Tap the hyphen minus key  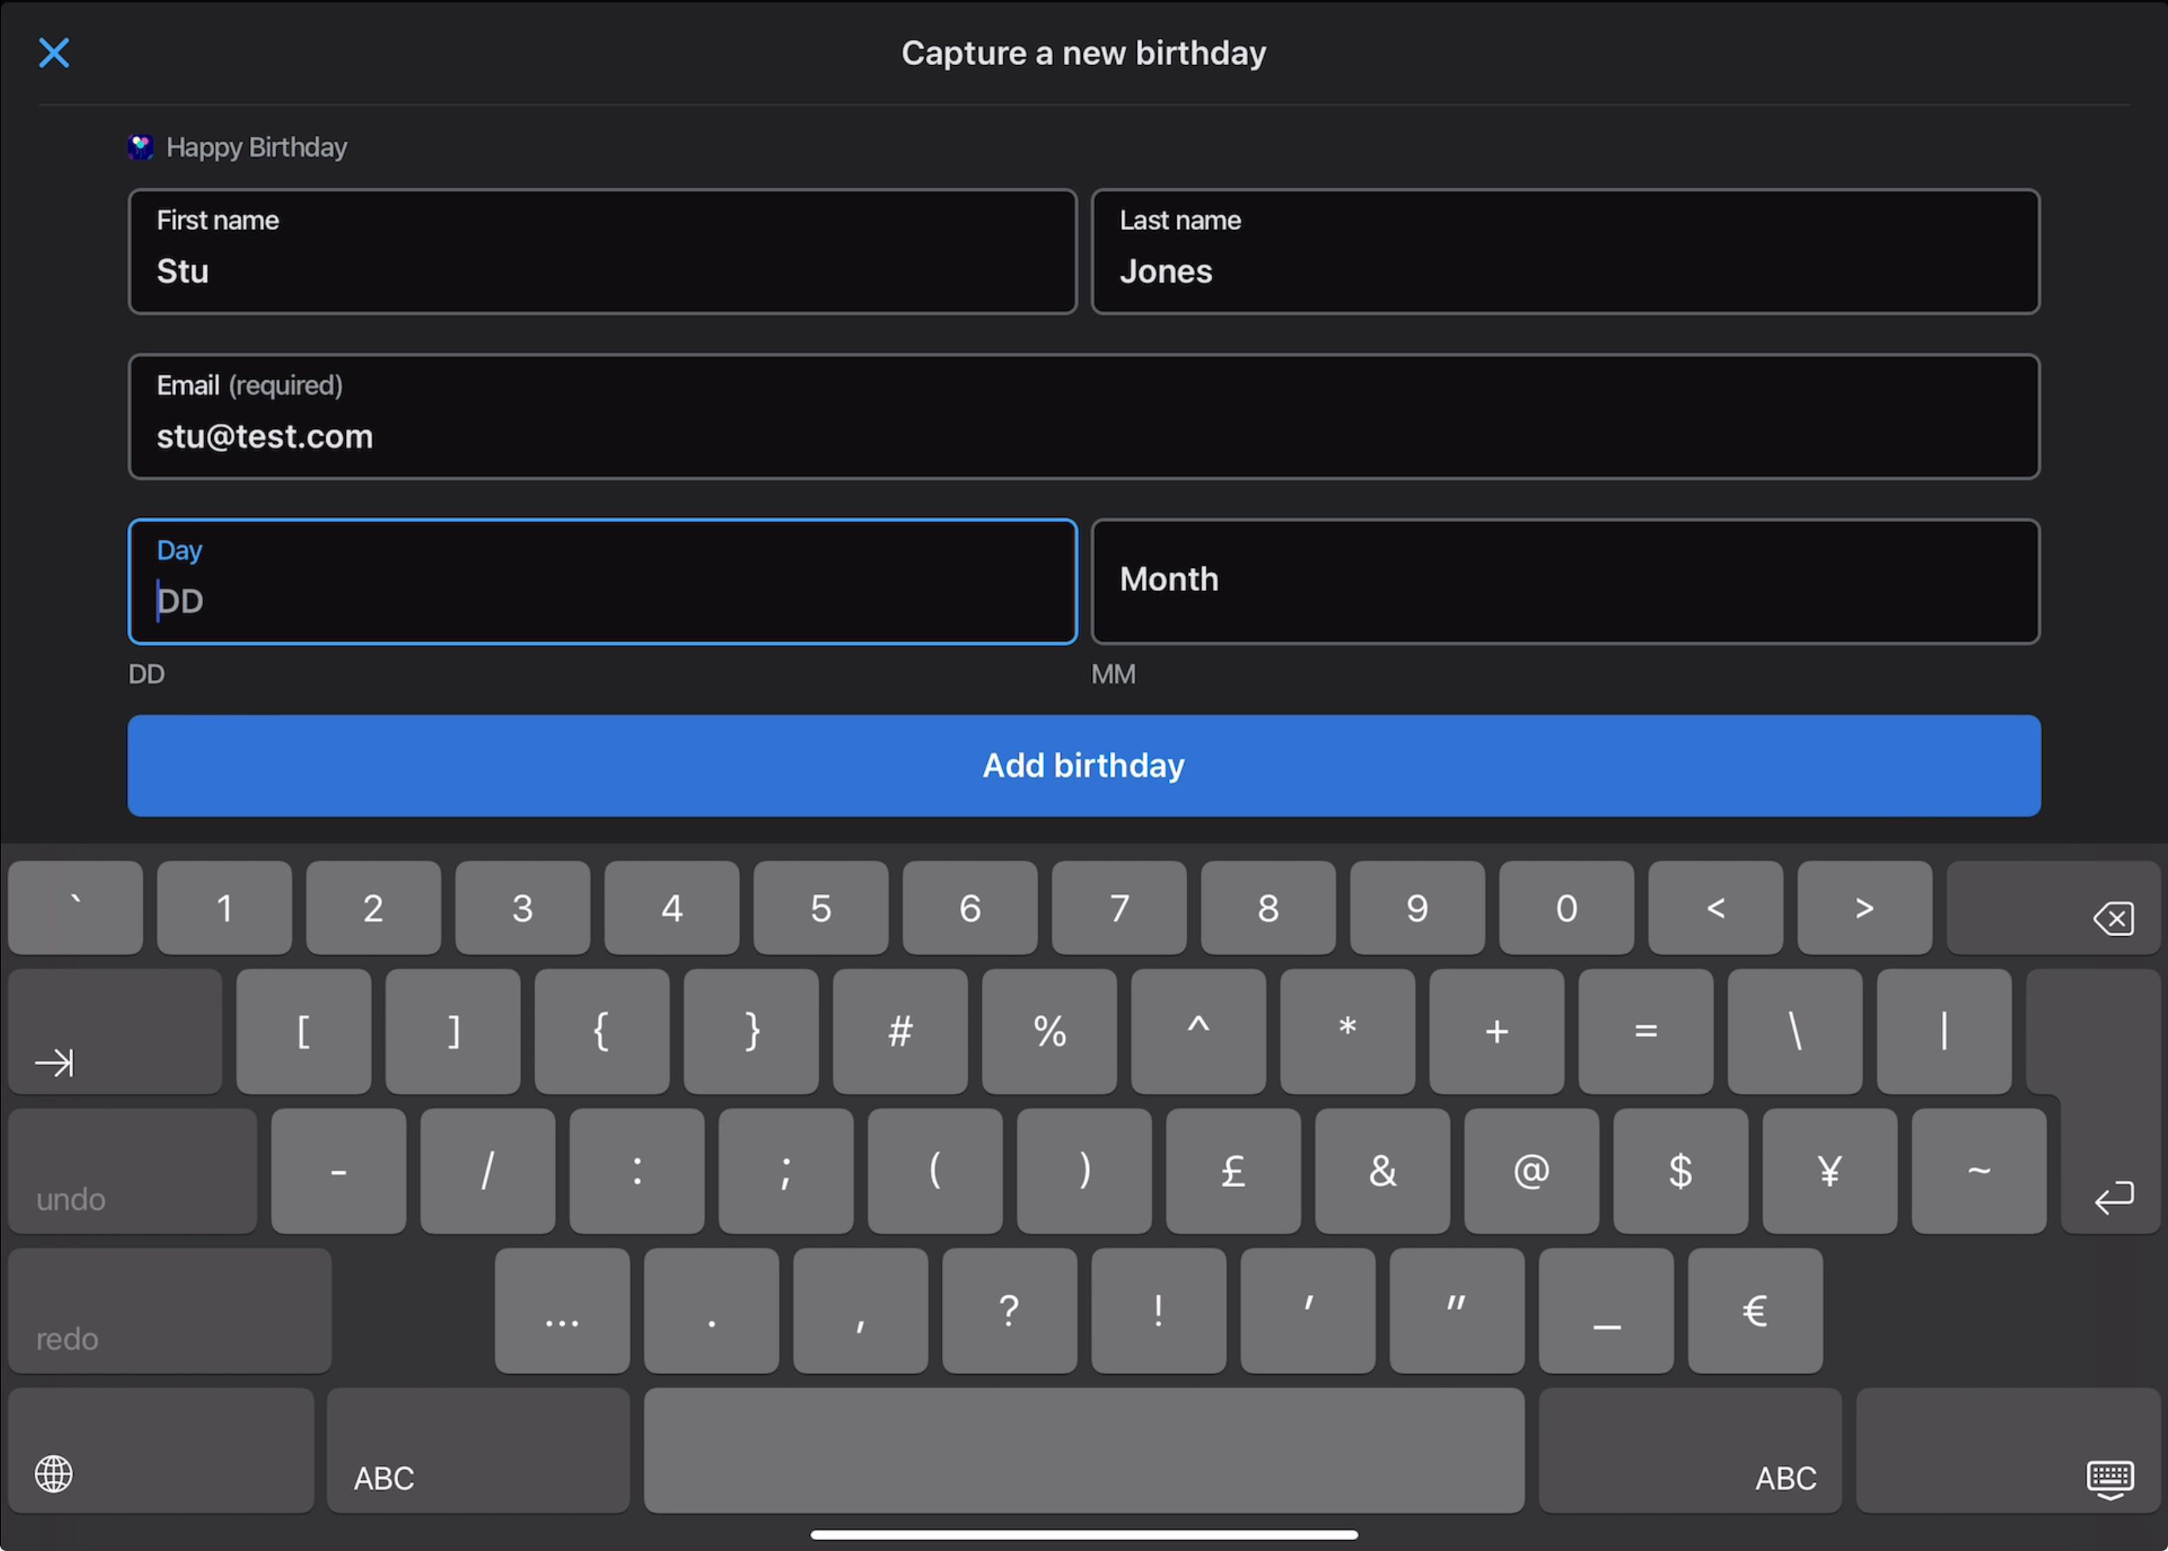pyautogui.click(x=338, y=1172)
